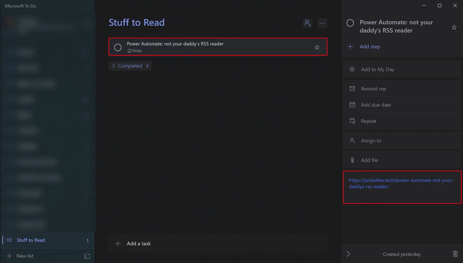Screen dimensions: 463x263
Task: Open Repeat option
Action: 402,121
